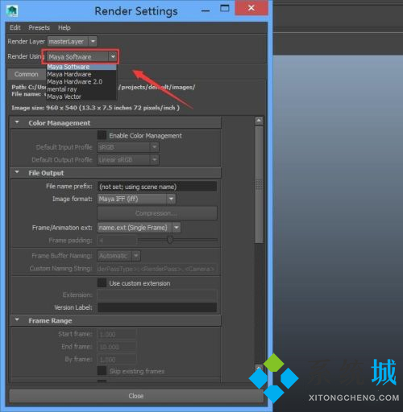Collapse the Frame Range section triangle
This screenshot has width=403, height=412.
coord(17,319)
